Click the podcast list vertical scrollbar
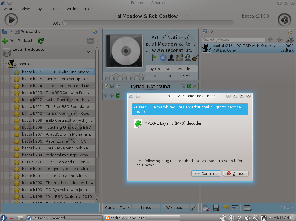 [x=97, y=104]
